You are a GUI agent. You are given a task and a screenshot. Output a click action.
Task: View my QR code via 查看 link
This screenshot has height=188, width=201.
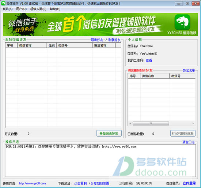(x=149, y=60)
